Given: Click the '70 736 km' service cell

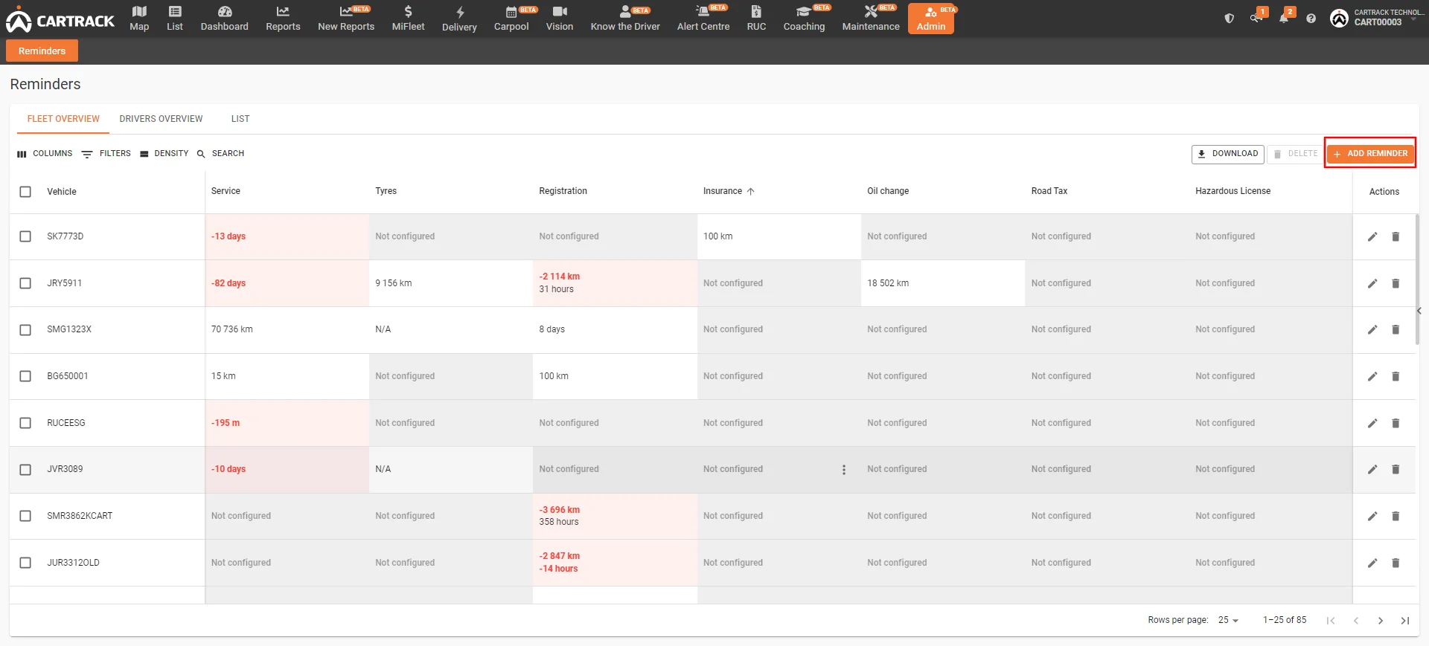Looking at the screenshot, I should pos(287,329).
